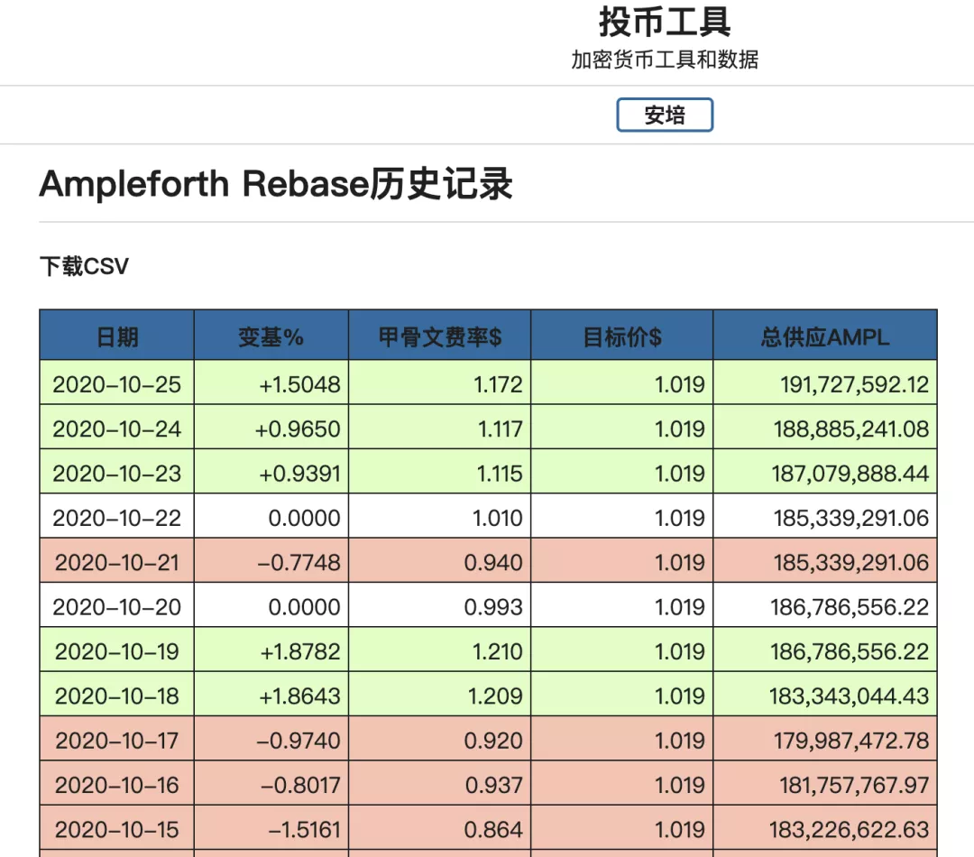Select date cell 2020-10-24
The image size is (974, 857).
[116, 428]
